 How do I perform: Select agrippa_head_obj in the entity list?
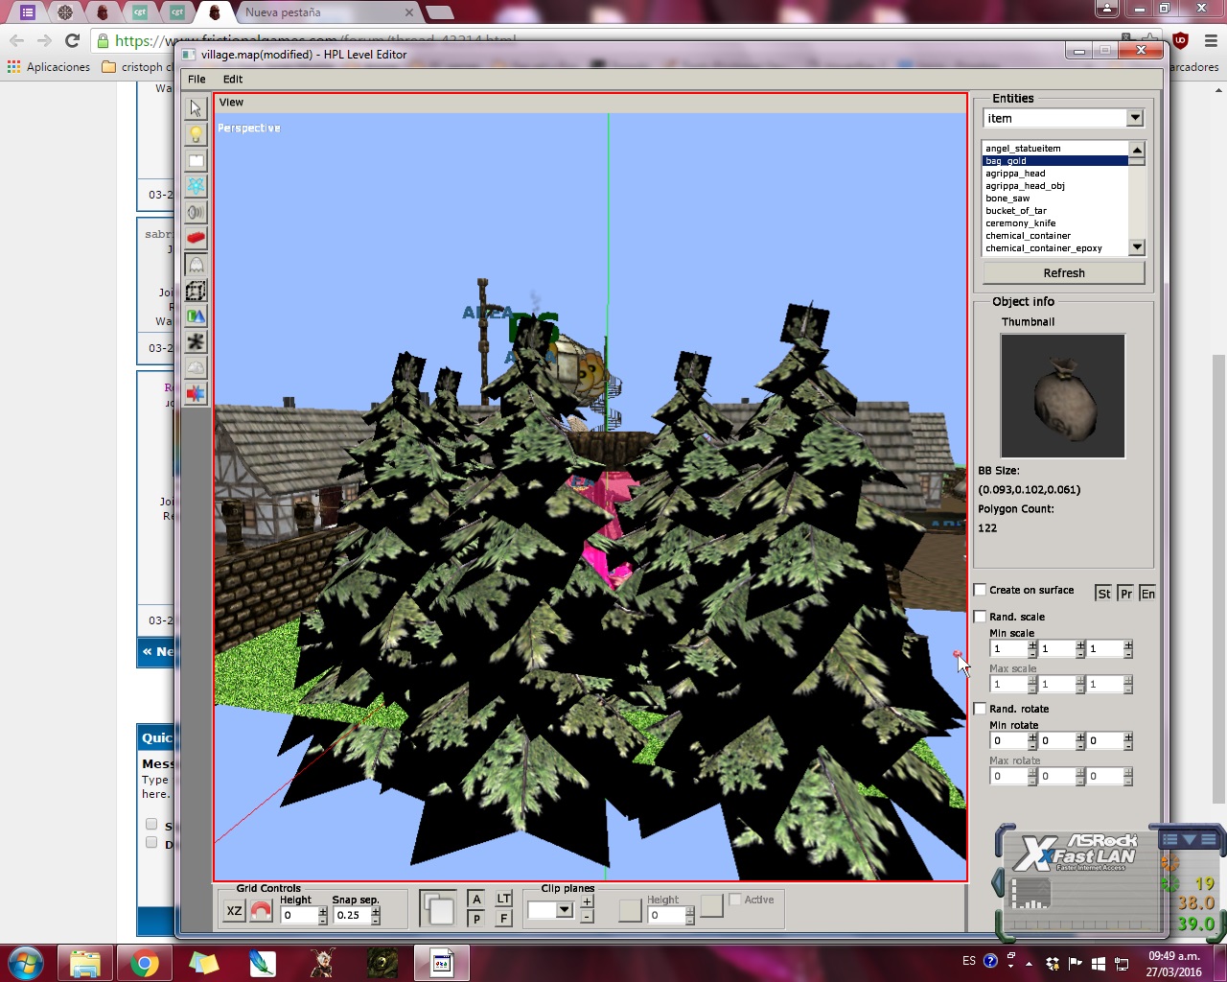point(1054,186)
